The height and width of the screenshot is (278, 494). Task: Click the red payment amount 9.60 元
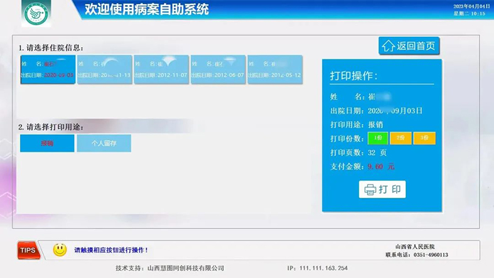(381, 167)
